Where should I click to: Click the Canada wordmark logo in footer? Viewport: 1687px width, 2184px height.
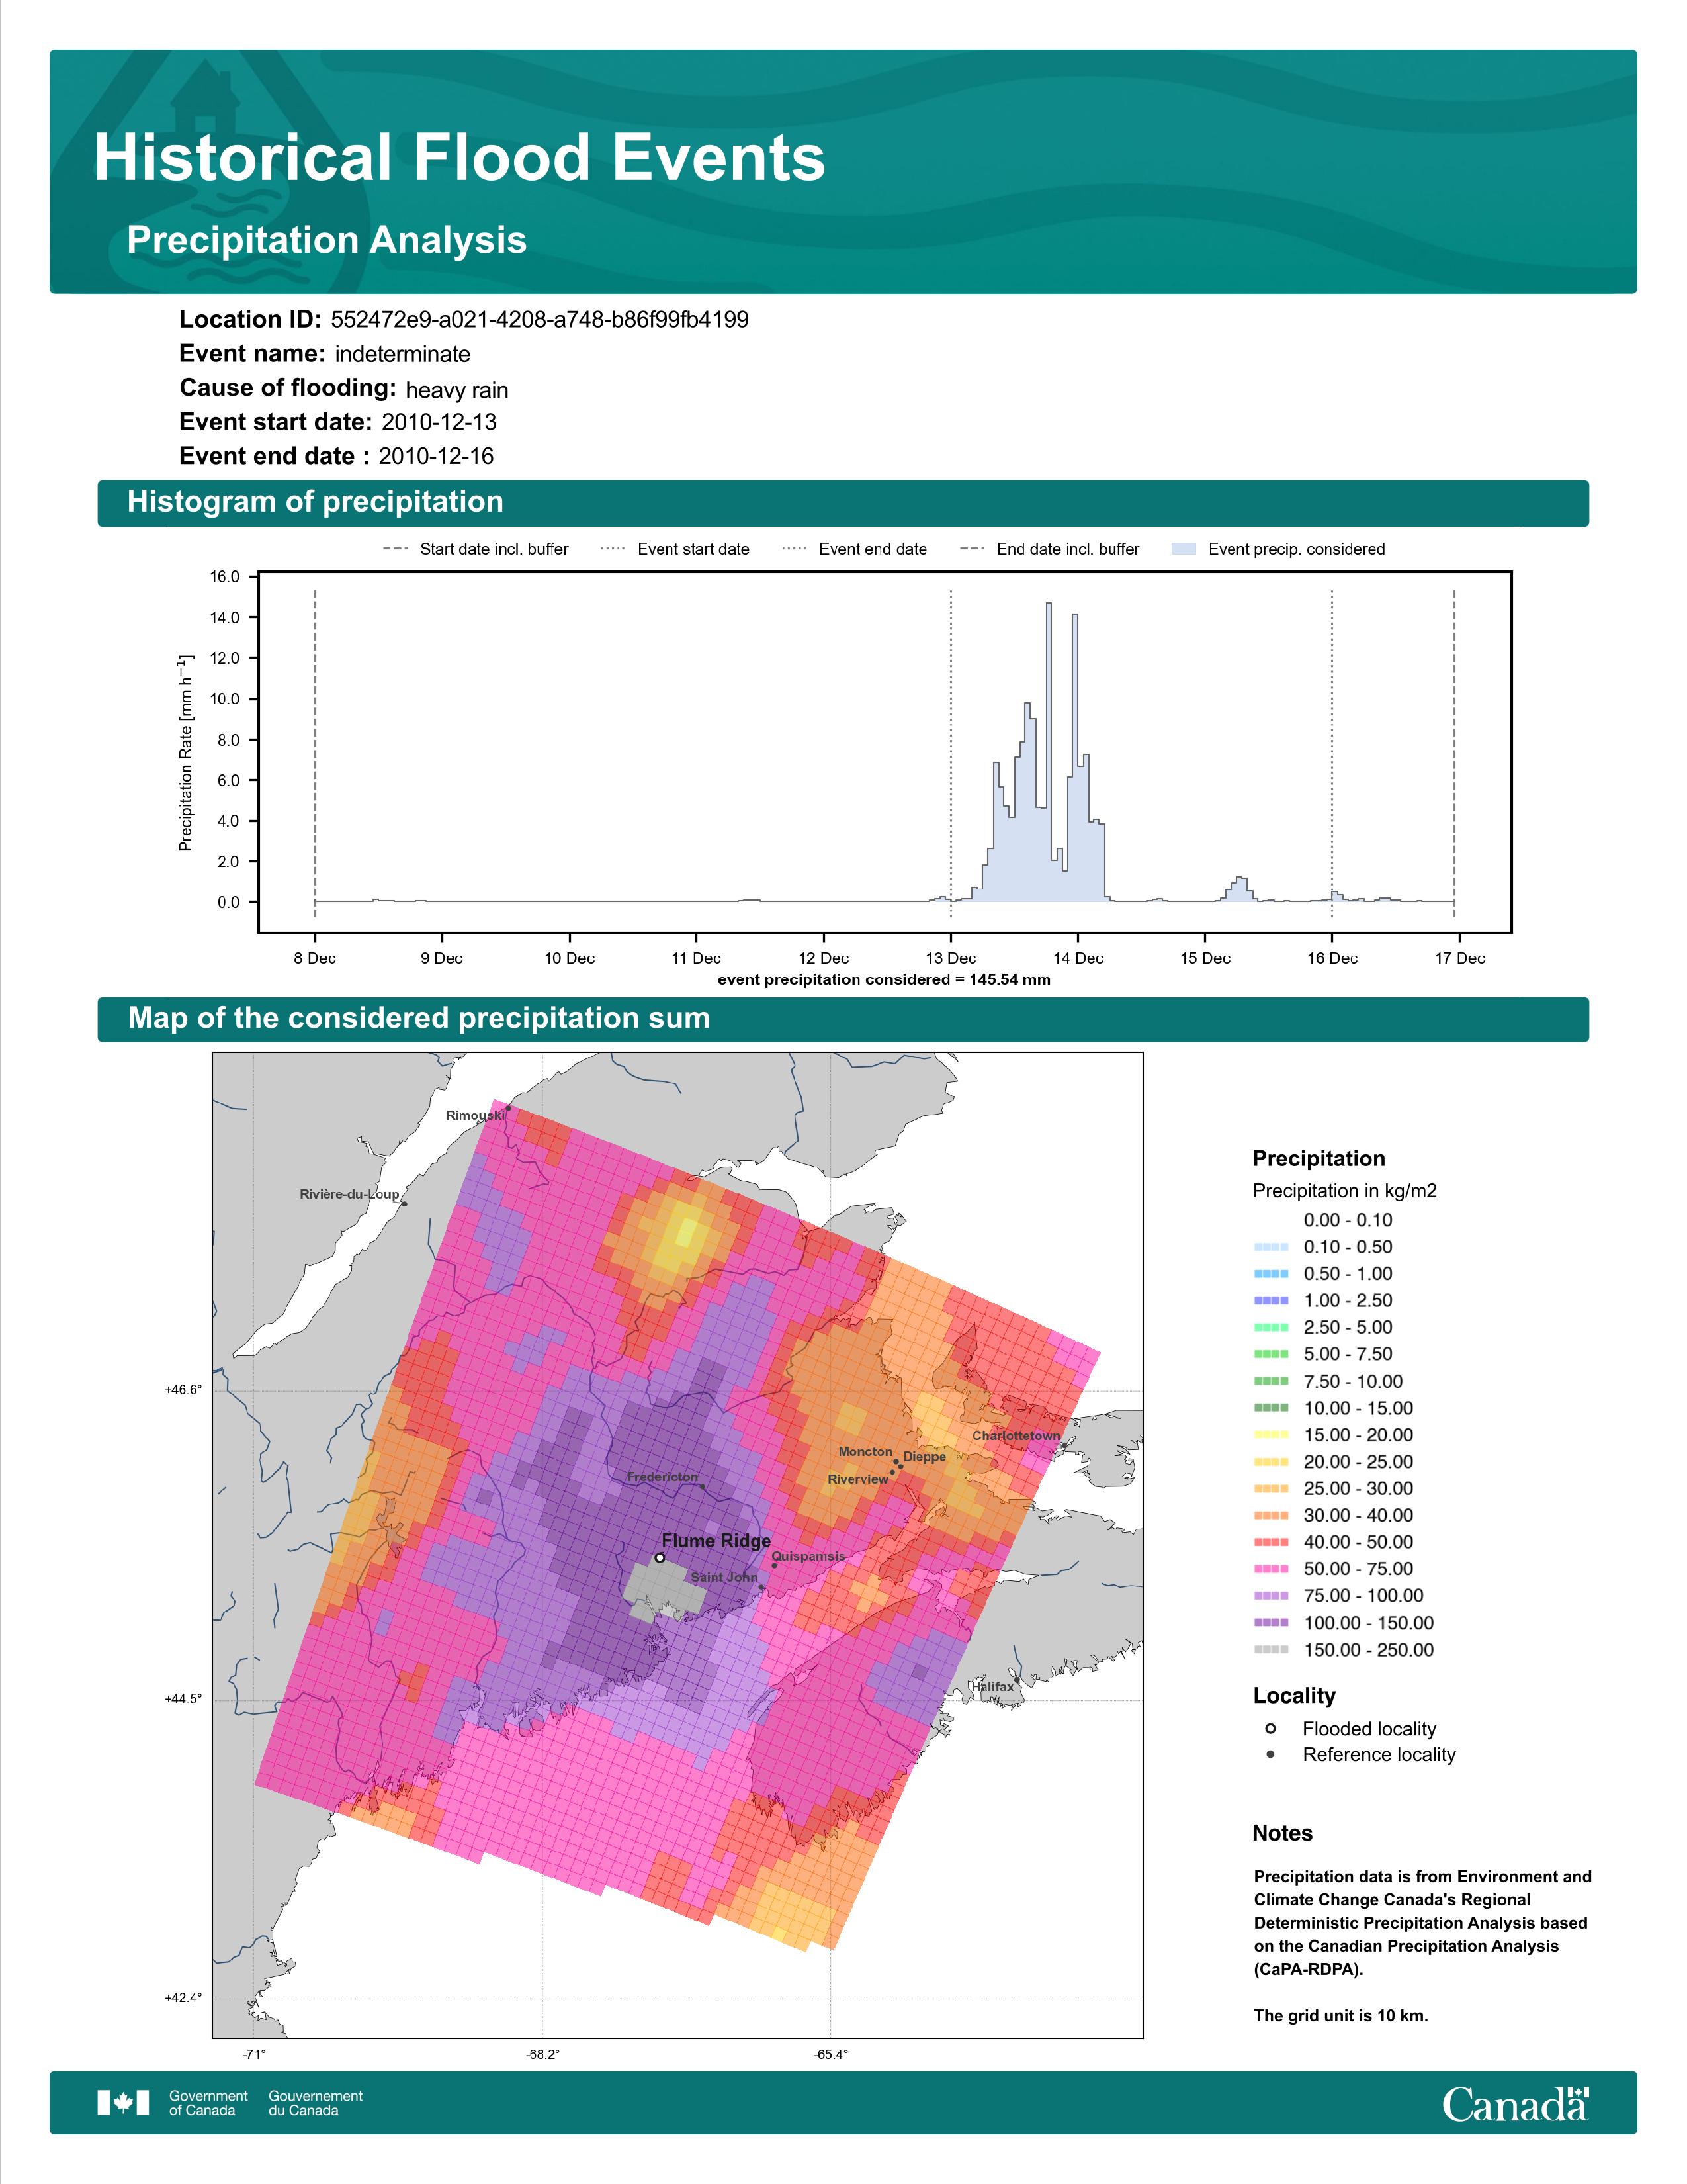coord(1514,2103)
